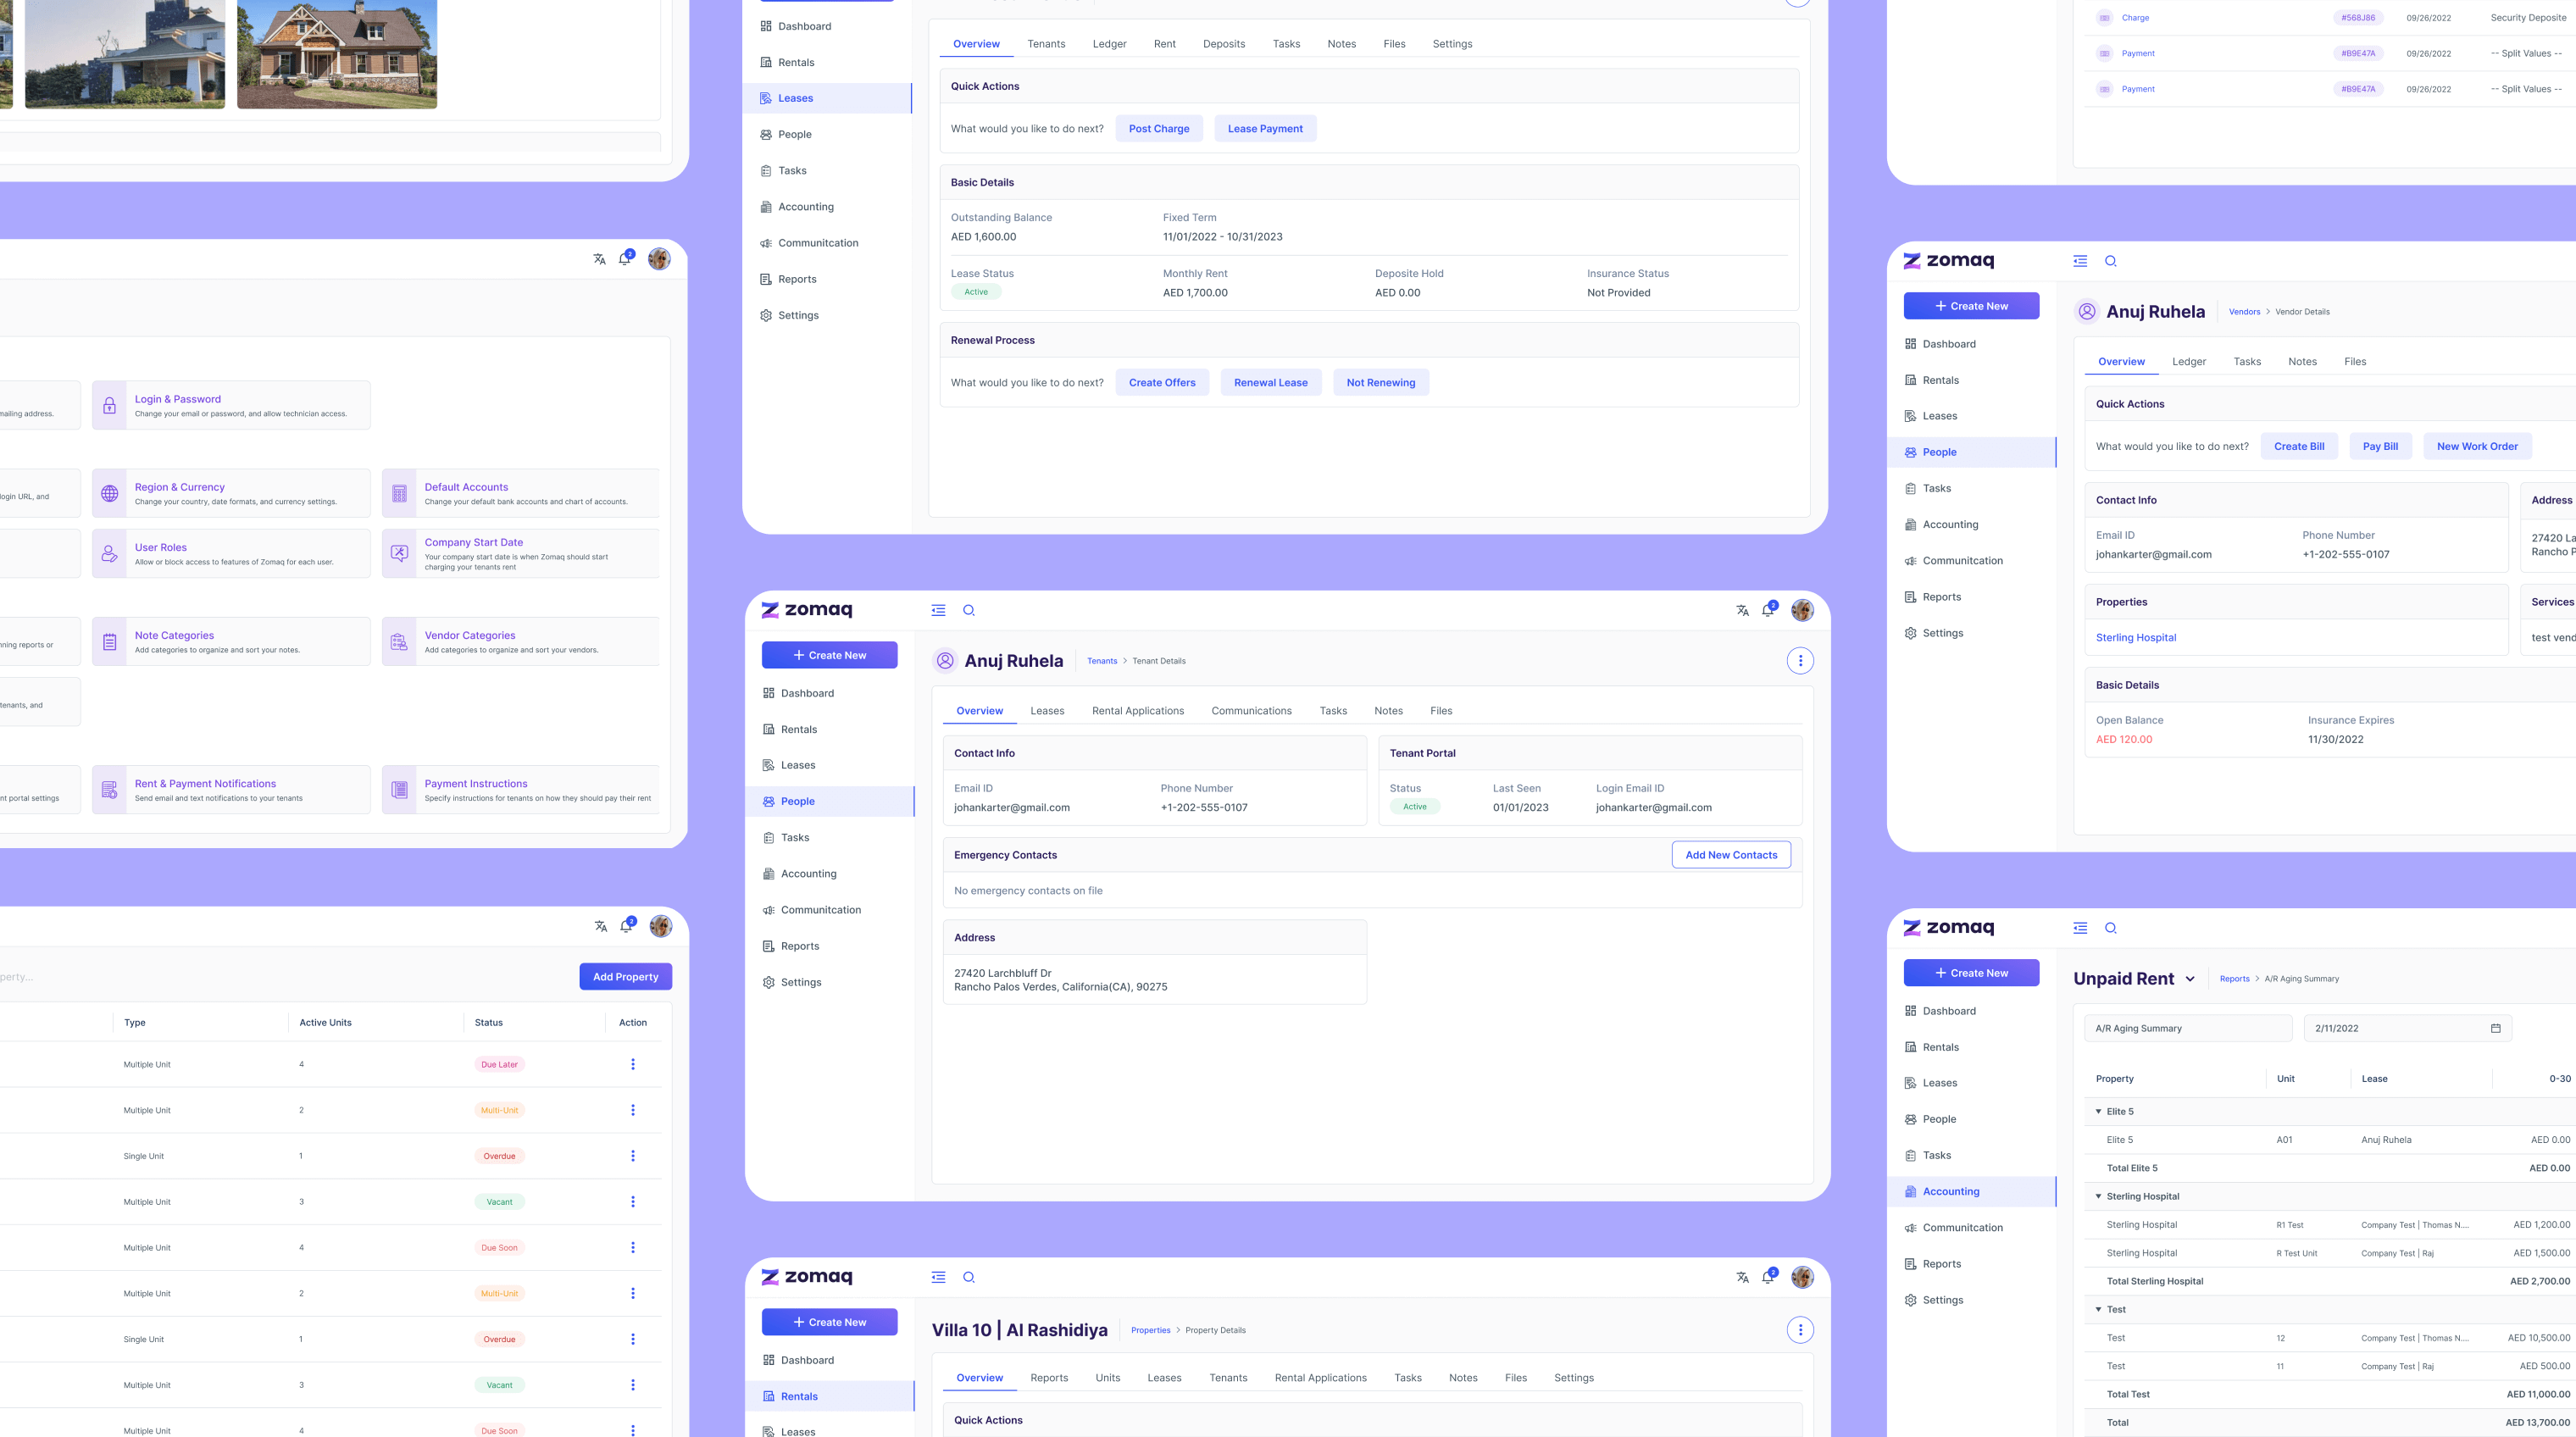Click Create New in Tenant Details window

(x=829, y=655)
